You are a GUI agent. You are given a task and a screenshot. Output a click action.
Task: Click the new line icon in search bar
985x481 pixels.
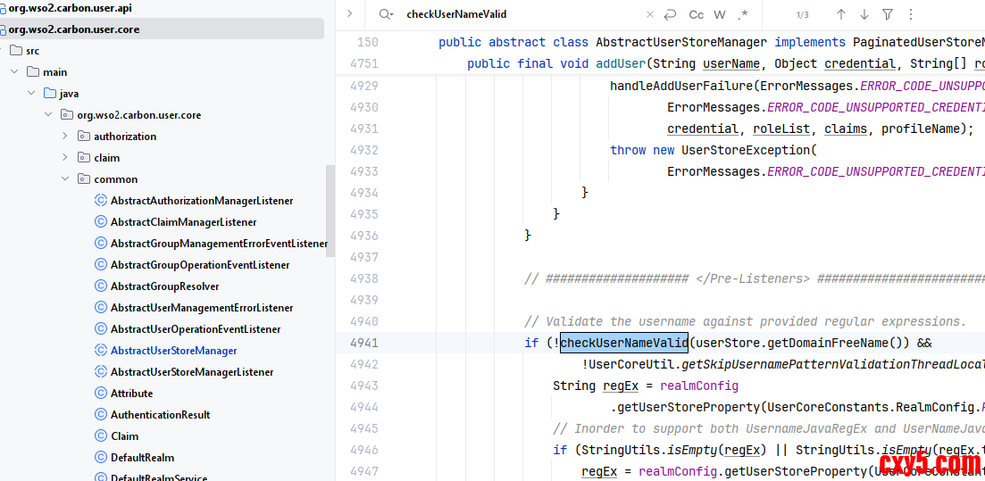[x=670, y=14]
